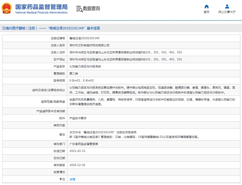
Task: Click the approving department 广东省药品监督管理局
Action: pyautogui.click(x=84, y=144)
